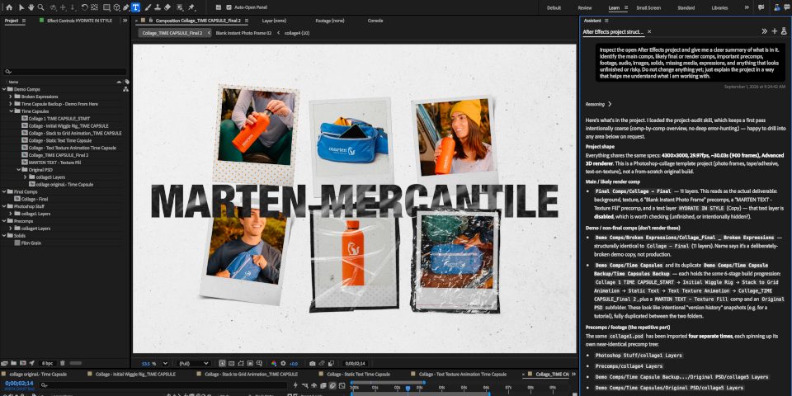This screenshot has width=792, height=396.
Task: Open the viewer resolution (Full) dropdown
Action: pyautogui.click(x=193, y=363)
